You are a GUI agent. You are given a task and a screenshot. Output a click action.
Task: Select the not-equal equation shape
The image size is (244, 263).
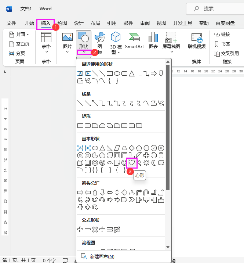(117, 229)
